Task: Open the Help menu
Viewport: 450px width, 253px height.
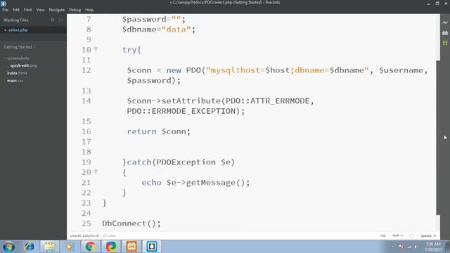Action: click(89, 10)
